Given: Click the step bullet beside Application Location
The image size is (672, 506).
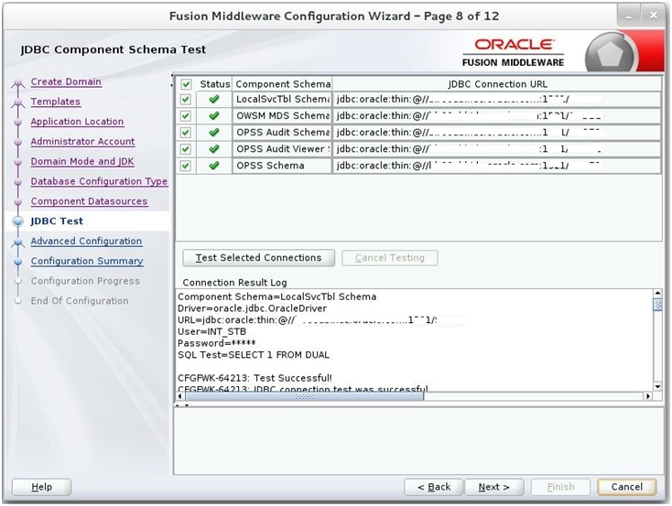Looking at the screenshot, I should (18, 122).
